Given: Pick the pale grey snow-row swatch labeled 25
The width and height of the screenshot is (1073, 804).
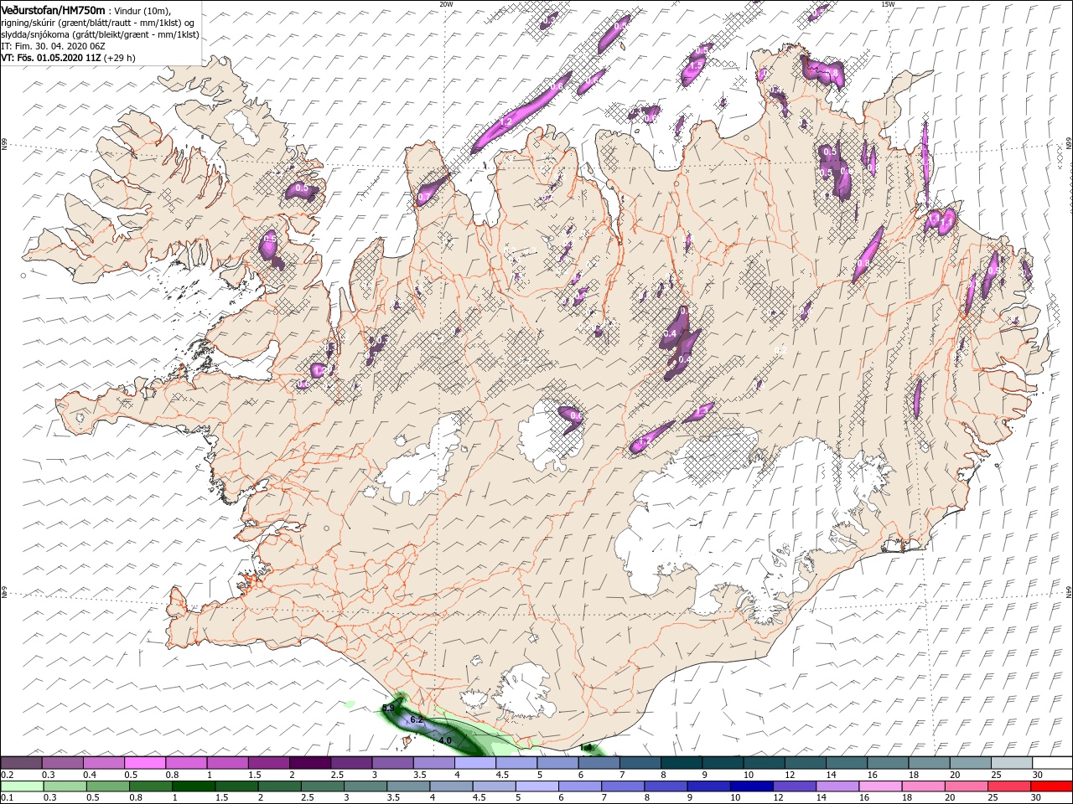Looking at the screenshot, I should [x=1011, y=762].
